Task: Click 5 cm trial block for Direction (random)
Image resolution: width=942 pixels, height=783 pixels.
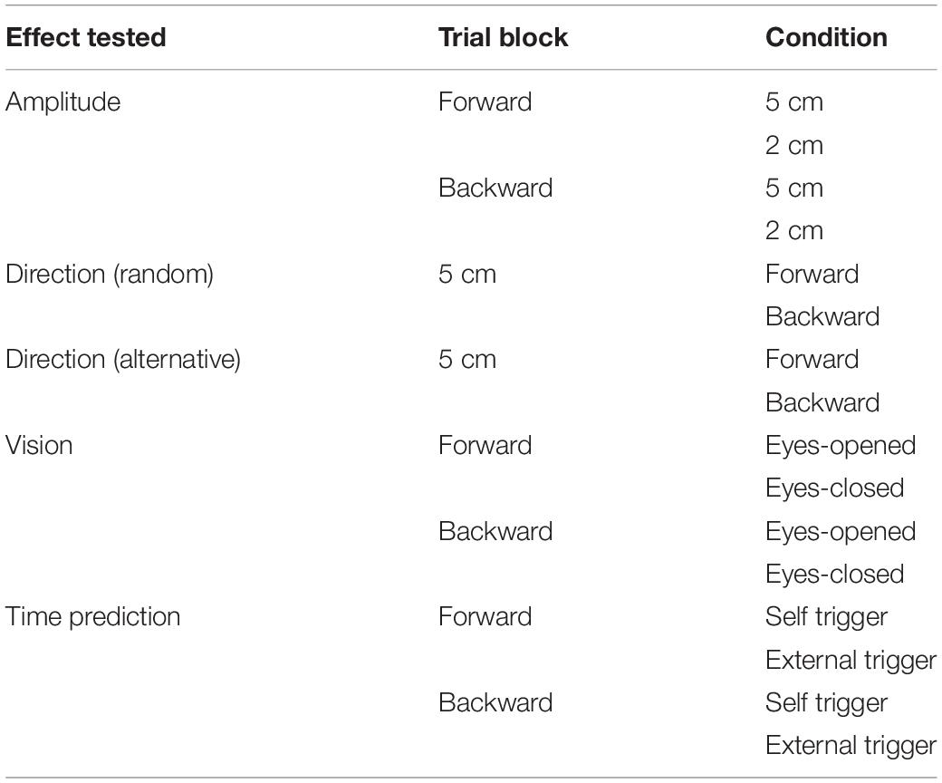Action: tap(467, 274)
